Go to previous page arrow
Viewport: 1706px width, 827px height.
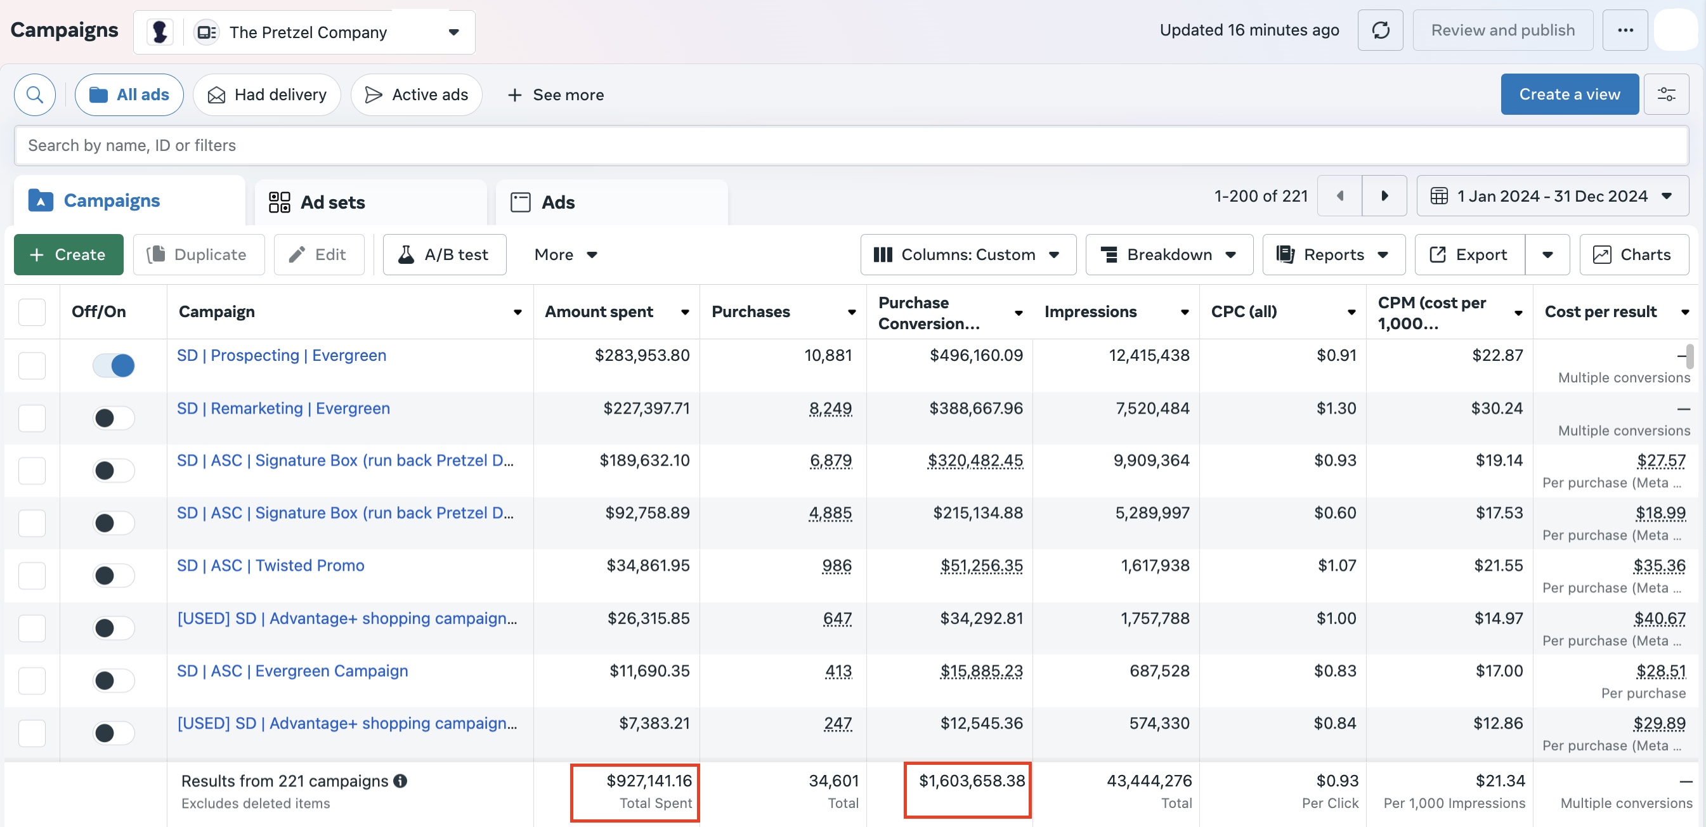coord(1340,196)
